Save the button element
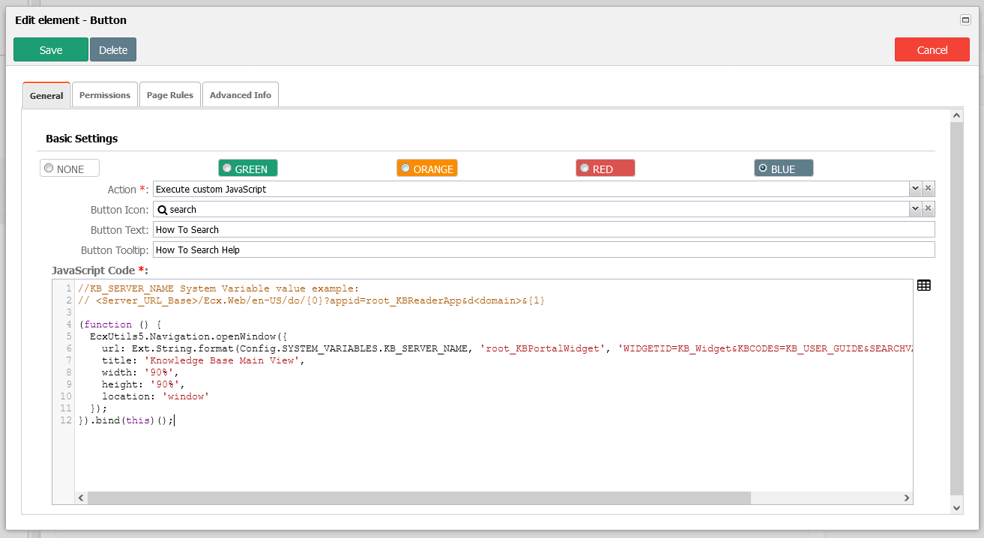The width and height of the screenshot is (984, 538). (51, 49)
